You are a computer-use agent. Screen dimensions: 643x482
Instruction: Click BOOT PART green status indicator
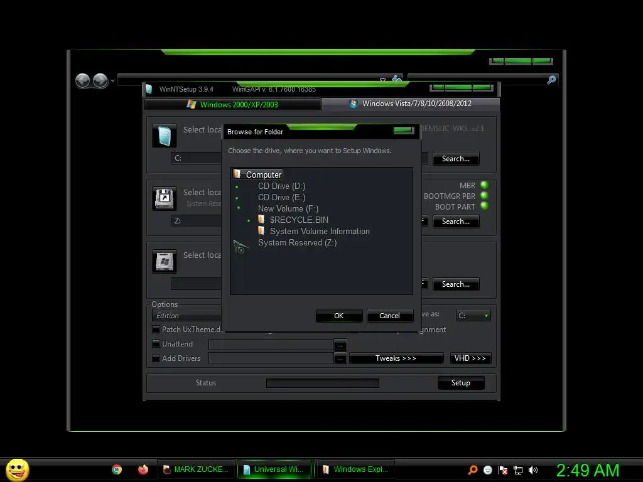coord(484,206)
